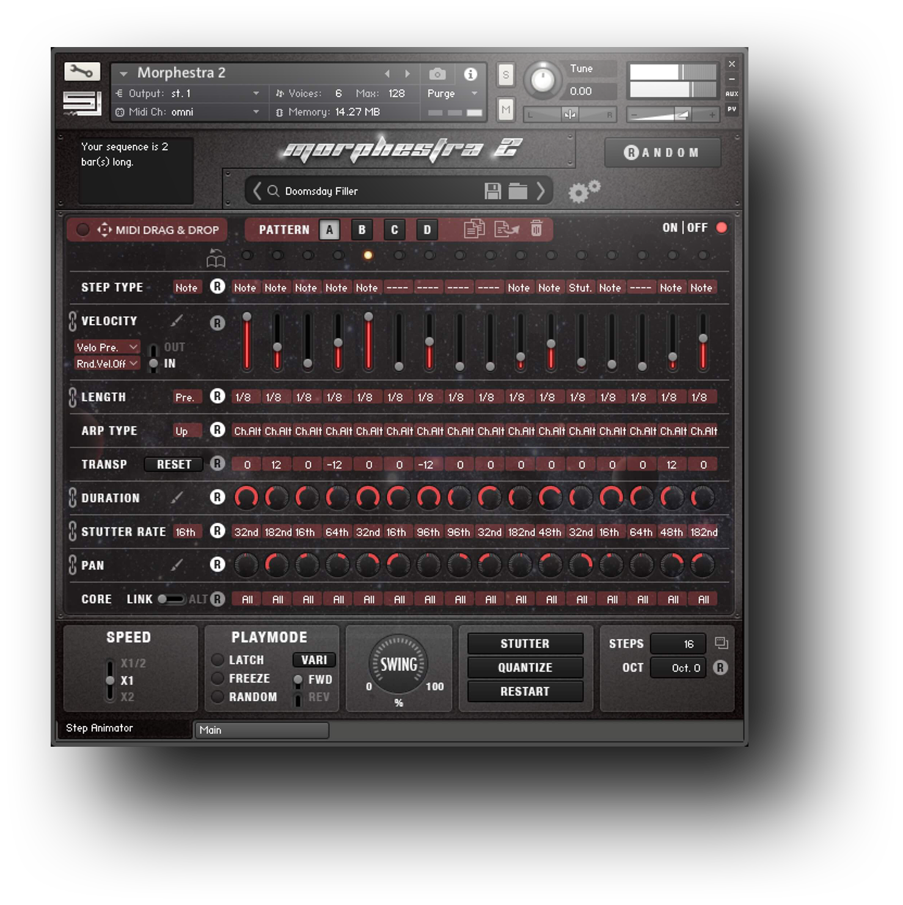Open the preset folder browser icon

[x=517, y=191]
